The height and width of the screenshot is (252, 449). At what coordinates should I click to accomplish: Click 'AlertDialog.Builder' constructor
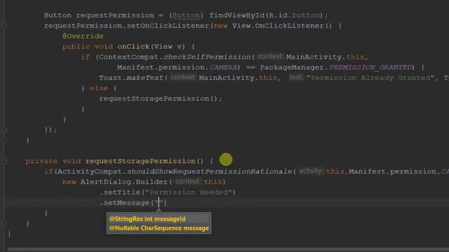coord(124,182)
